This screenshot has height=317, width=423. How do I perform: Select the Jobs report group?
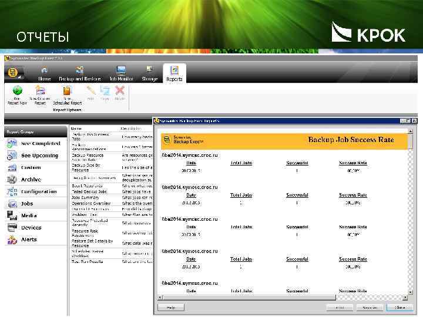pyautogui.click(x=36, y=204)
